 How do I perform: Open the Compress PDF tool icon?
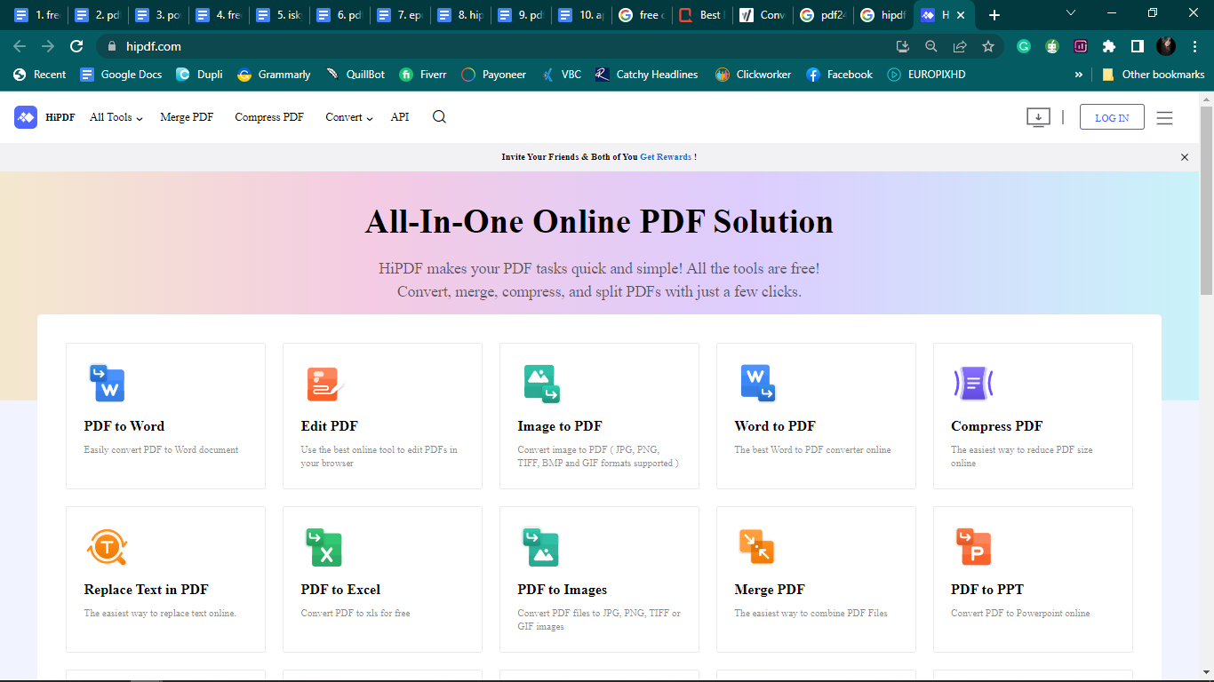coord(973,383)
